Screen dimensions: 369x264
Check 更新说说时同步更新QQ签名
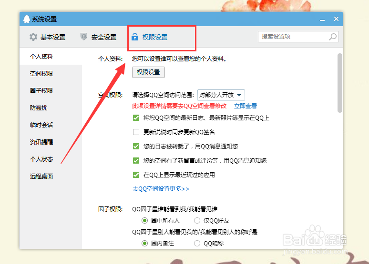point(136,132)
